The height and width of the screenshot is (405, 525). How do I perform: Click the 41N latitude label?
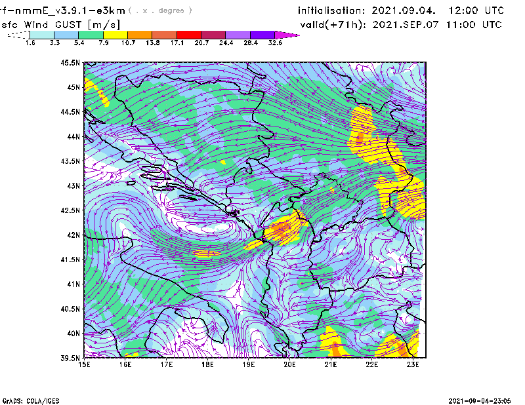73,284
